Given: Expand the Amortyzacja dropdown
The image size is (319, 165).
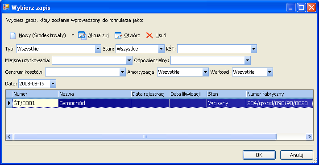Looking at the screenshot, I should tap(206, 72).
